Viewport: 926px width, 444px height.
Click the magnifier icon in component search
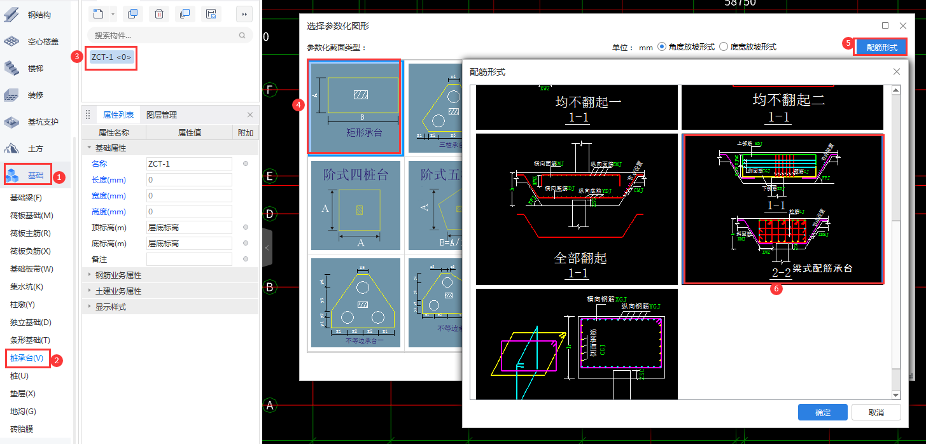[x=242, y=36]
